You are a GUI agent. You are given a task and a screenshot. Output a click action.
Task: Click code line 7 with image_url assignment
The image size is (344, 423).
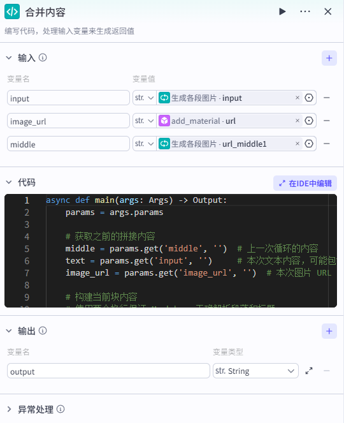point(198,272)
